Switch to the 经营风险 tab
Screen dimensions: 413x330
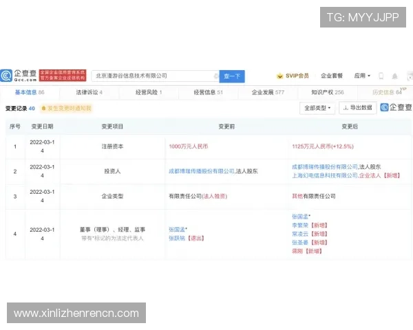tap(149, 92)
